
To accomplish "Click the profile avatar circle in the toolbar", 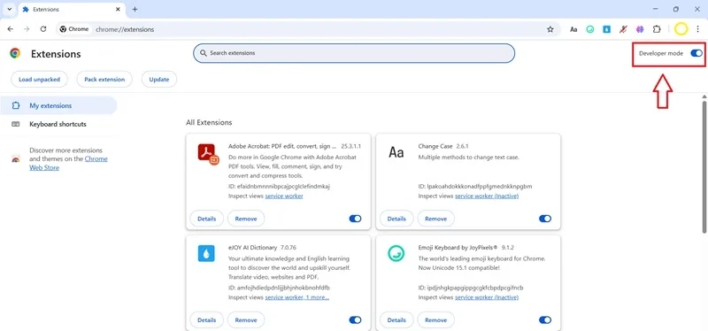I will [681, 29].
